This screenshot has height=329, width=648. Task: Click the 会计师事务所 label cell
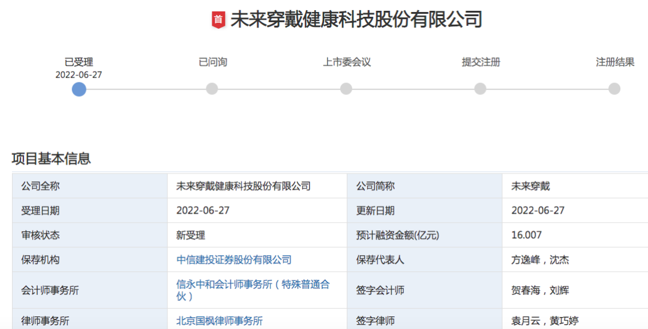89,290
